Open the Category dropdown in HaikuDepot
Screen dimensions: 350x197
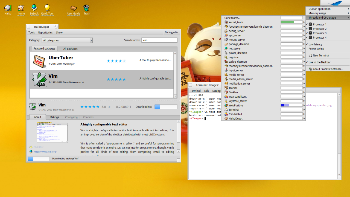[67, 40]
